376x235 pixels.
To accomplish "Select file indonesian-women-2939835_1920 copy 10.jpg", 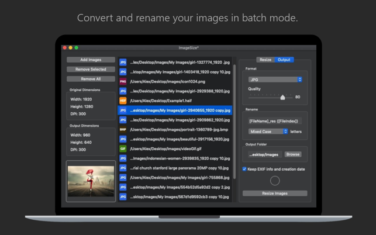I will coord(175,158).
